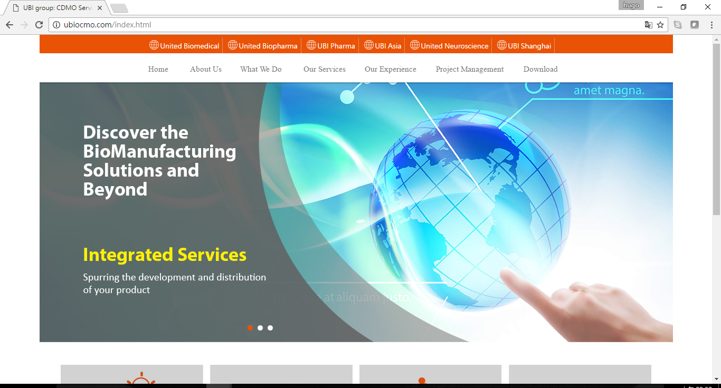
Task: Go back with the browser back arrow
Action: click(10, 25)
